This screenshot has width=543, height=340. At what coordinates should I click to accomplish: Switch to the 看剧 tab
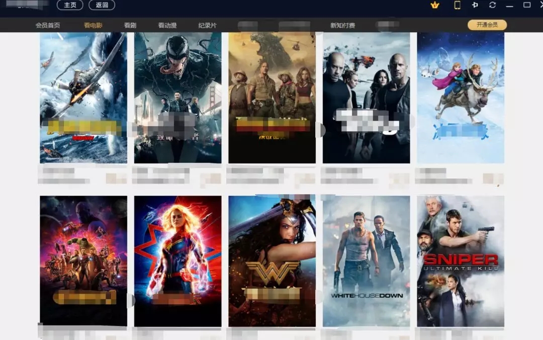point(130,25)
